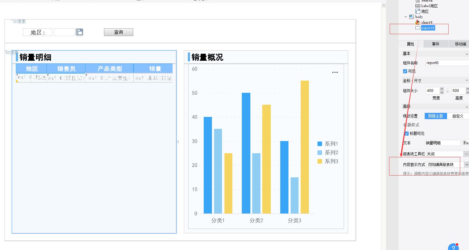Select the 地区 table header cell
The height and width of the screenshot is (250, 469).
32,68
